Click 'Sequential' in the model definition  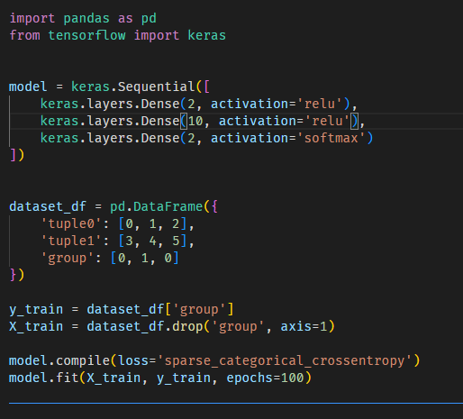pyautogui.click(x=157, y=87)
